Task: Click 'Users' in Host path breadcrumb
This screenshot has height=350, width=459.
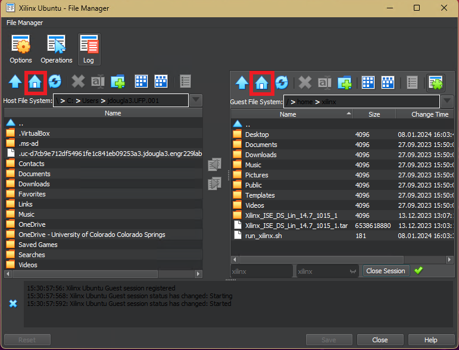Action: pyautogui.click(x=90, y=101)
